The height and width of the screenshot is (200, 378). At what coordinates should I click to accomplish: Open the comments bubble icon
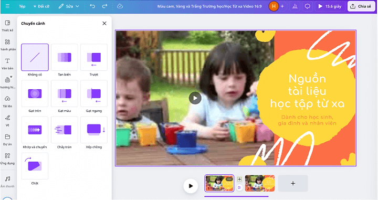click(x=307, y=6)
